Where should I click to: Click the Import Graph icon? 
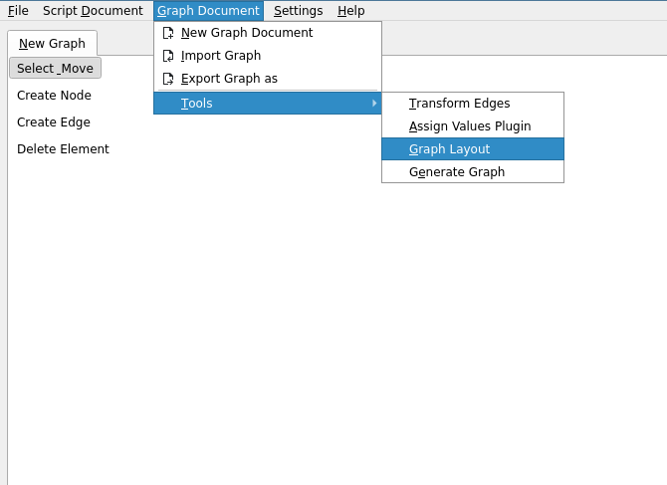[x=168, y=56]
